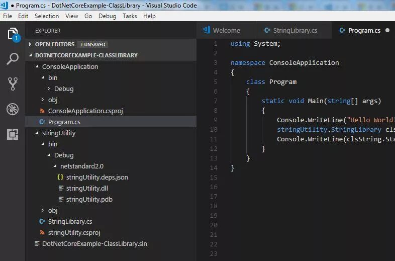Collapse the DOTNETCOREEXAMPLE-CLASSLIBRARY workspace section
This screenshot has height=261, width=395.
tap(31, 55)
